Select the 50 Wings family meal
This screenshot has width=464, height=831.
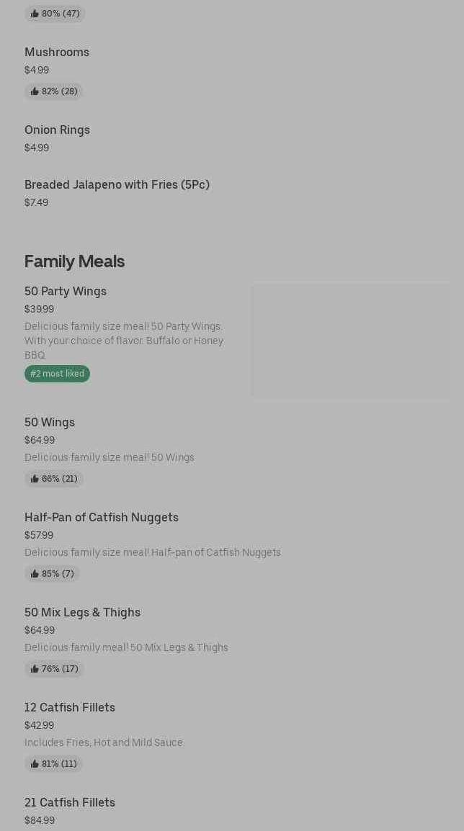pos(50,422)
